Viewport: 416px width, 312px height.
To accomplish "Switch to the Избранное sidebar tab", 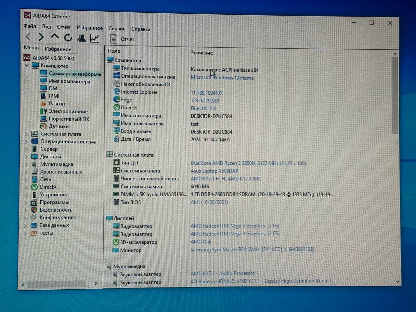I will 58,49.
